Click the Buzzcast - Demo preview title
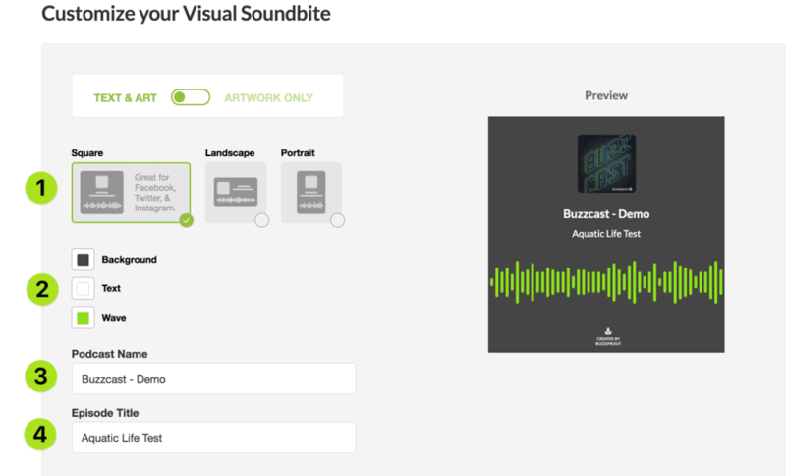786x476 pixels. point(606,214)
